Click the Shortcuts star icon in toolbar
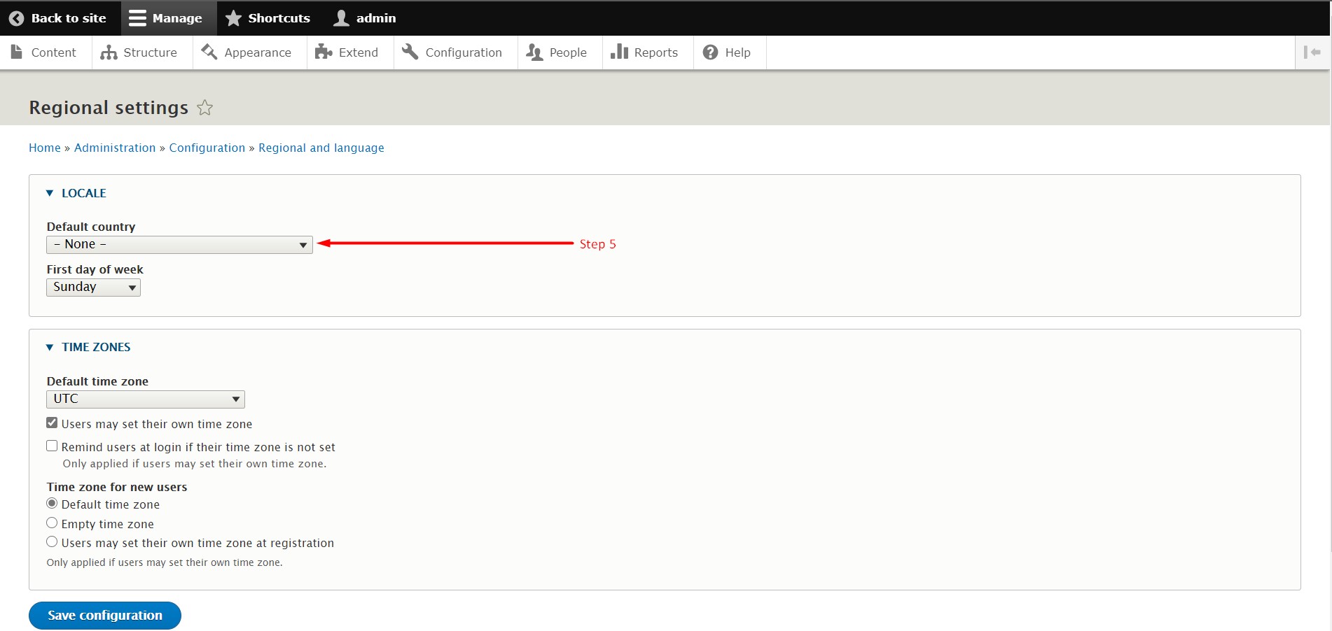 point(233,18)
